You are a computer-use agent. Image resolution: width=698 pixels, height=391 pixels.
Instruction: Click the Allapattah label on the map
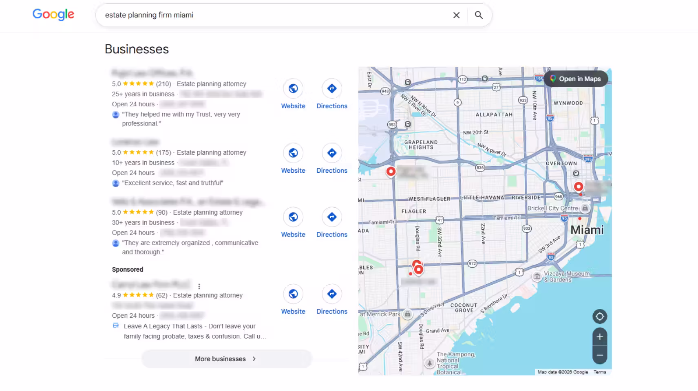tap(494, 115)
